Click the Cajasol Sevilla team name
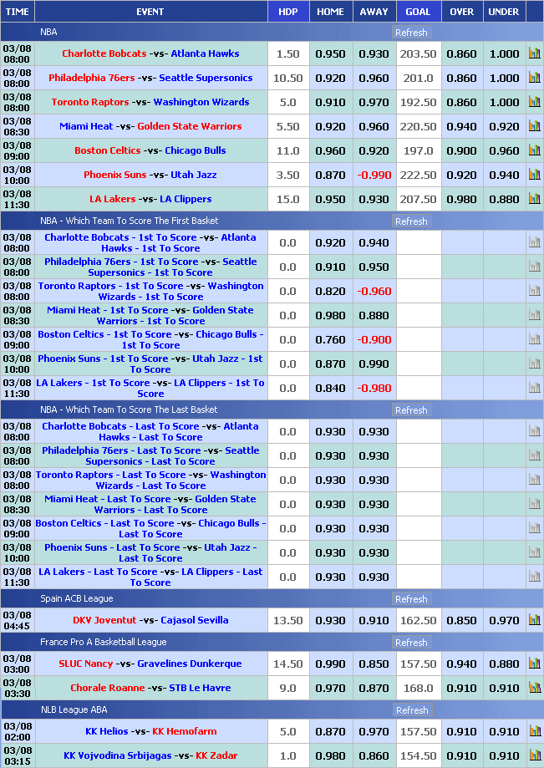This screenshot has height=768, width=544. (195, 619)
